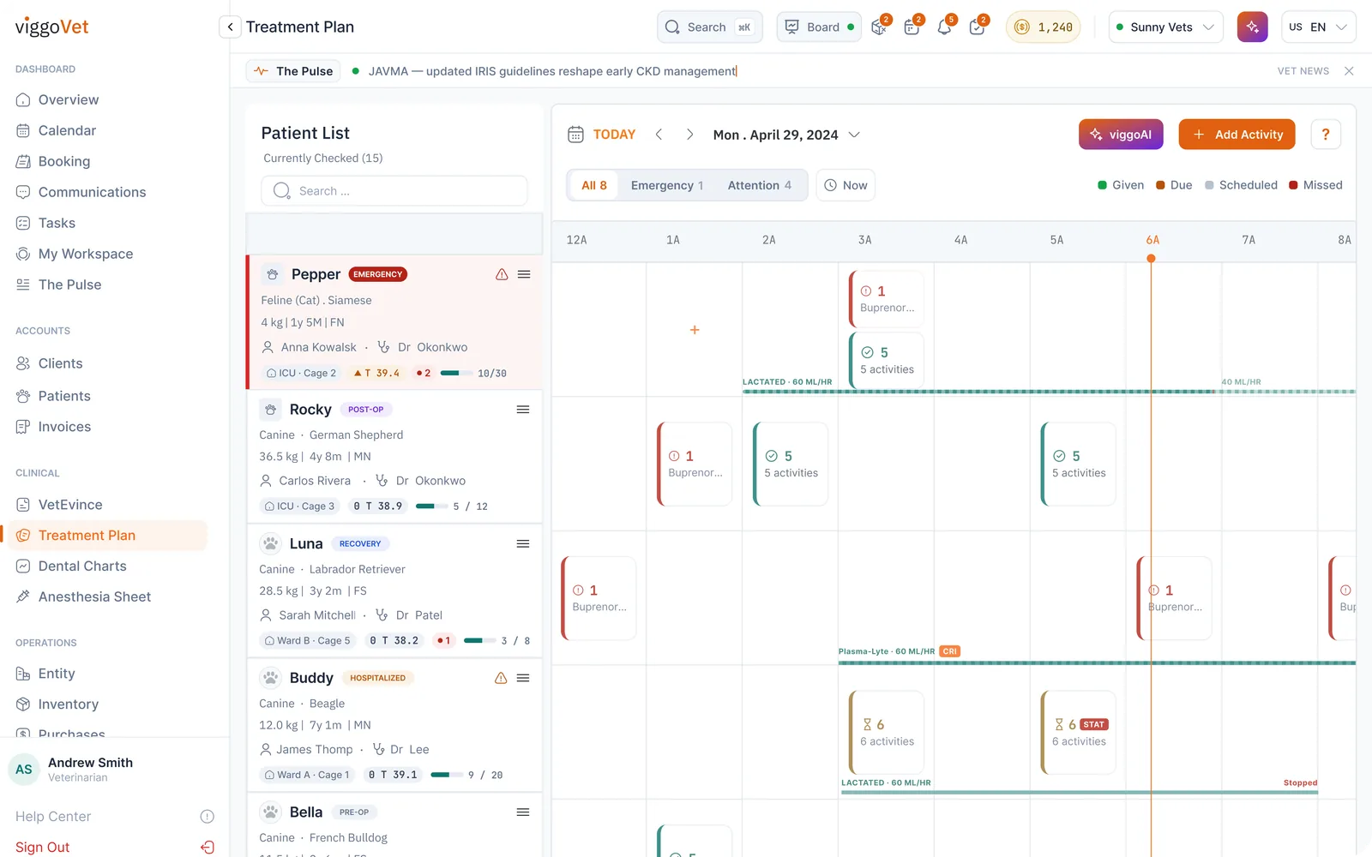Select the Attention 4 filter tab
Screen dimensions: 1372x857
click(760, 185)
